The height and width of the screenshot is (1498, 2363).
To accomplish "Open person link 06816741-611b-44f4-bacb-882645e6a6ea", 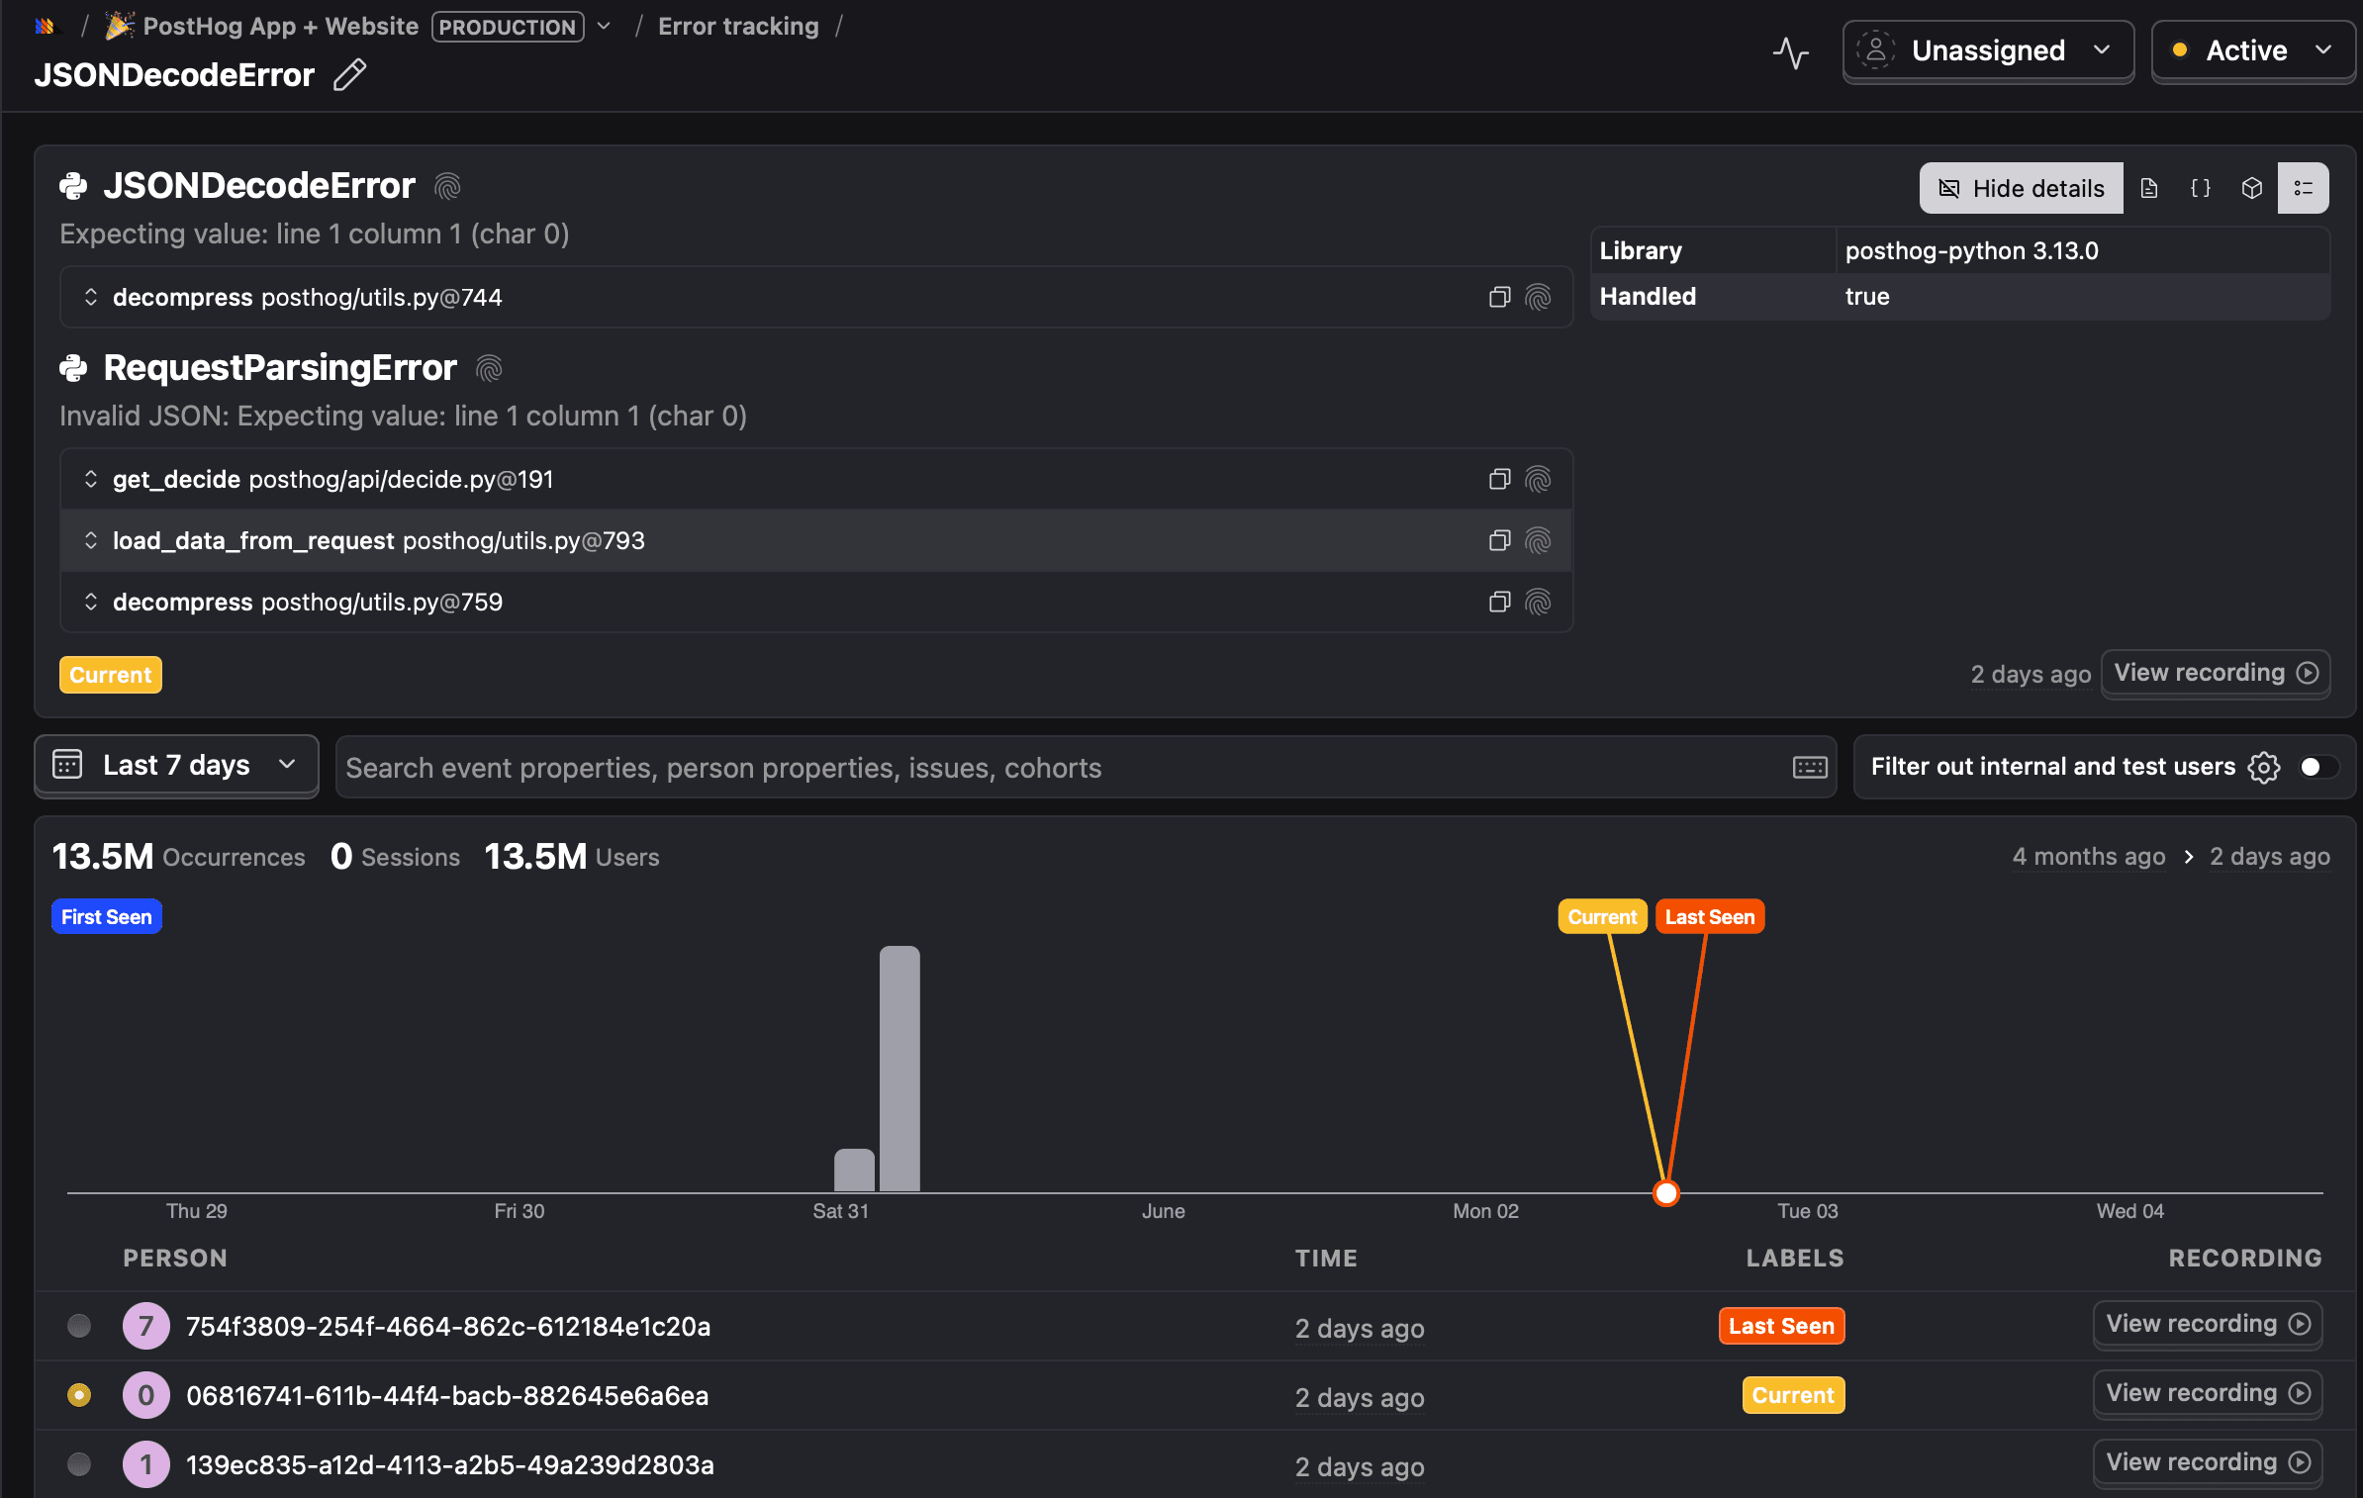I will [x=447, y=1395].
